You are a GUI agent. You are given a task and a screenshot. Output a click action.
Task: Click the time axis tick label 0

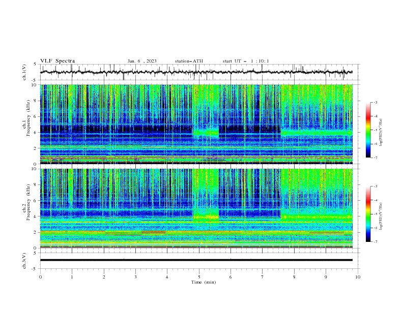(x=40, y=277)
